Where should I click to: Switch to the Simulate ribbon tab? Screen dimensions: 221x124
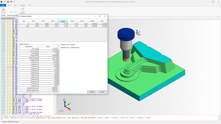click(x=22, y=5)
